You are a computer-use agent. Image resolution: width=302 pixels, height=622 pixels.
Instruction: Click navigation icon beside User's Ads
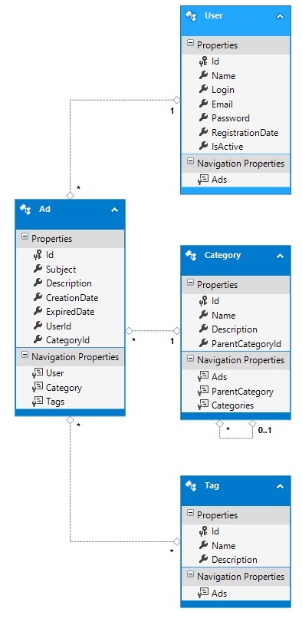pos(203,179)
